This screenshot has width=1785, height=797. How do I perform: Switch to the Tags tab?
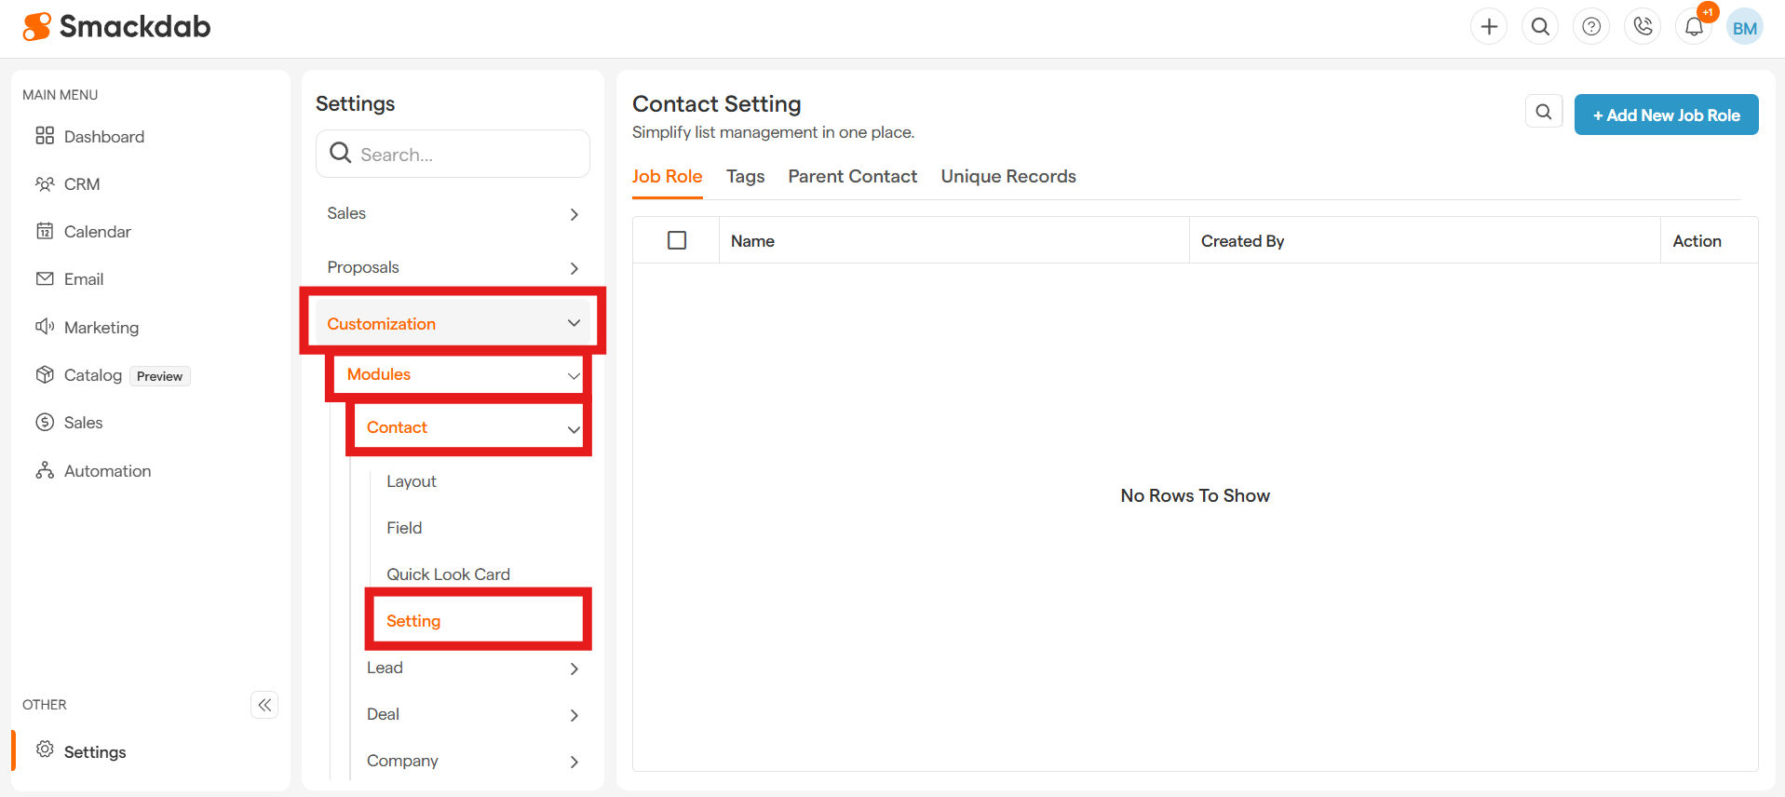[745, 177]
